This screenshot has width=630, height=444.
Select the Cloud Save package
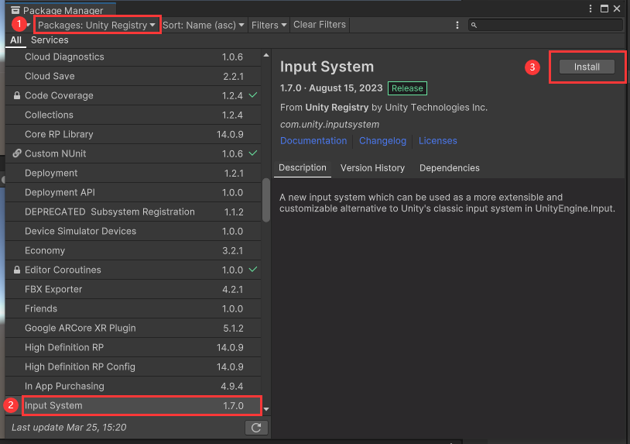pos(133,76)
